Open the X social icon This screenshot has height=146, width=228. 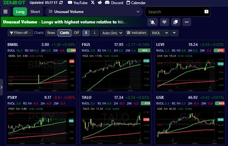(x=93, y=3)
